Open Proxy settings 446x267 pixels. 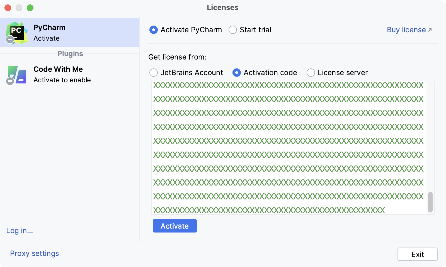click(x=34, y=253)
